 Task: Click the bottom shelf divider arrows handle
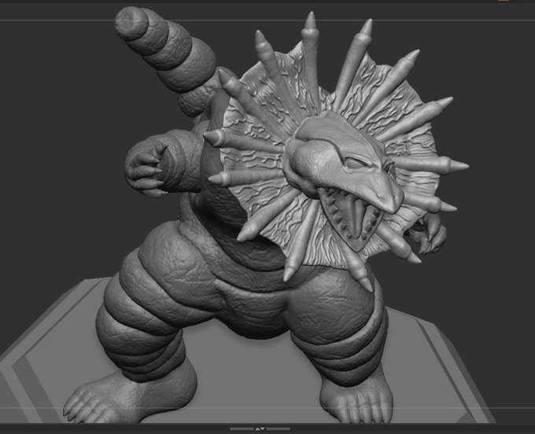[260, 428]
